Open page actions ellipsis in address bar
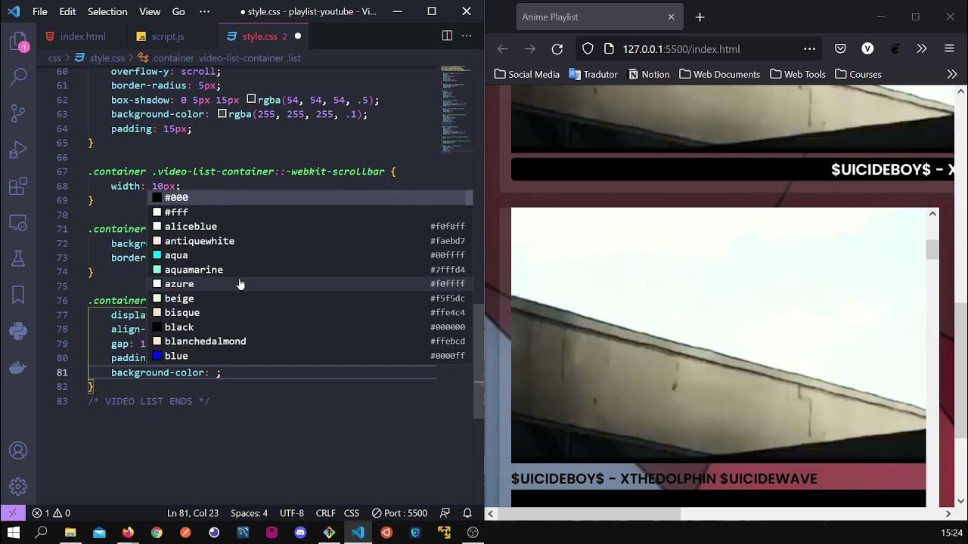Screen dimensions: 968x544 809,49
